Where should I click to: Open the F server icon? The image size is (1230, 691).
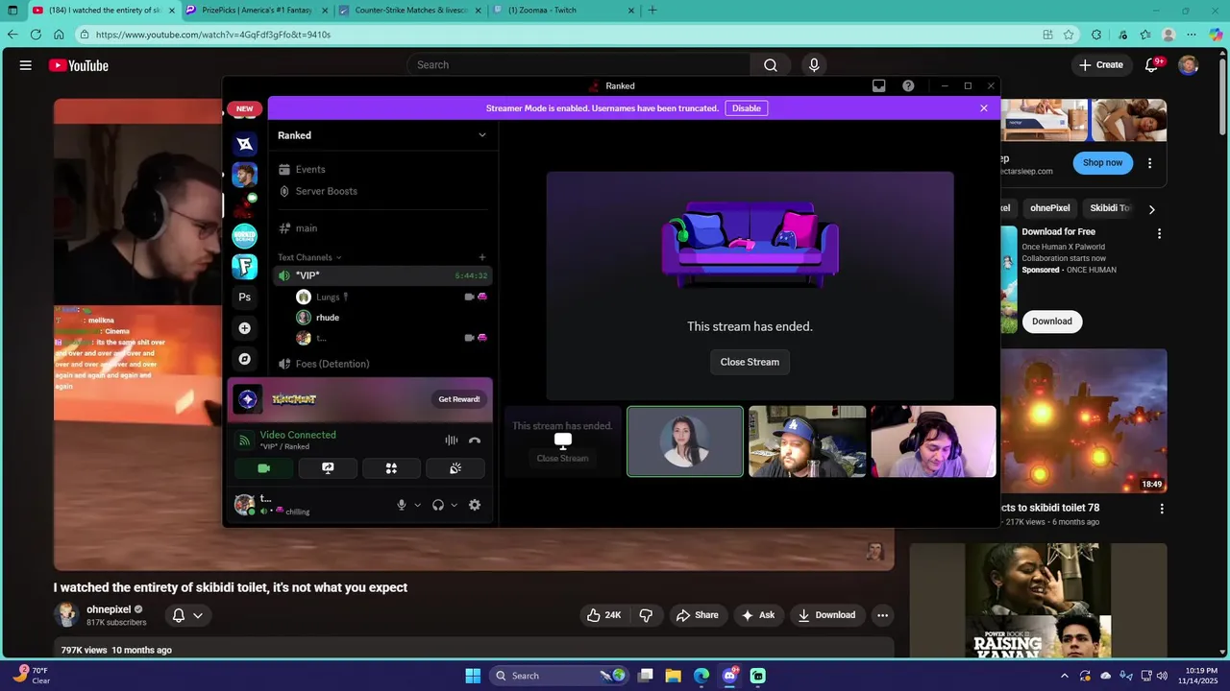click(245, 267)
